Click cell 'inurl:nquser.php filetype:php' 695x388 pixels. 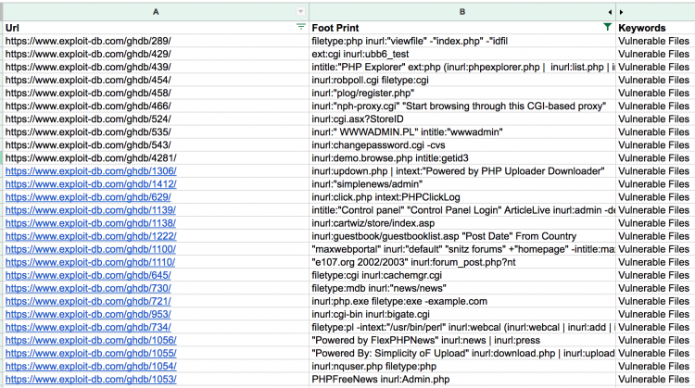462,367
